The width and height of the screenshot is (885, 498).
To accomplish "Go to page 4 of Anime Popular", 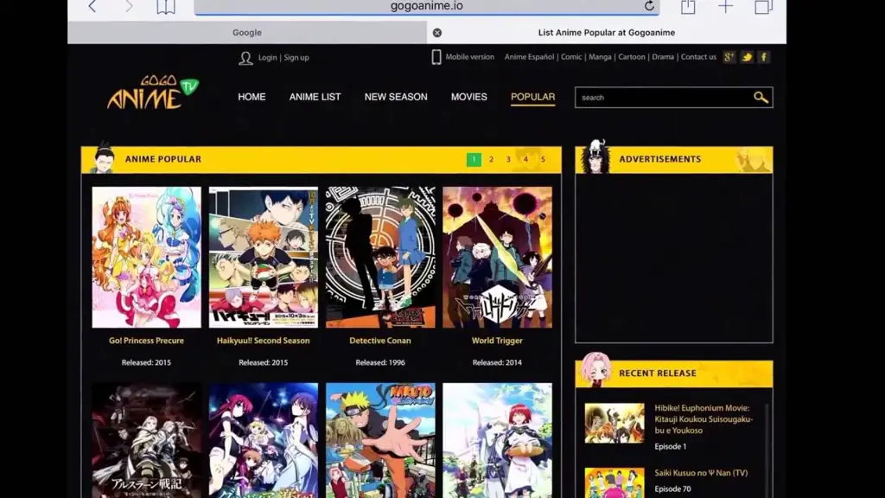I will tap(525, 160).
